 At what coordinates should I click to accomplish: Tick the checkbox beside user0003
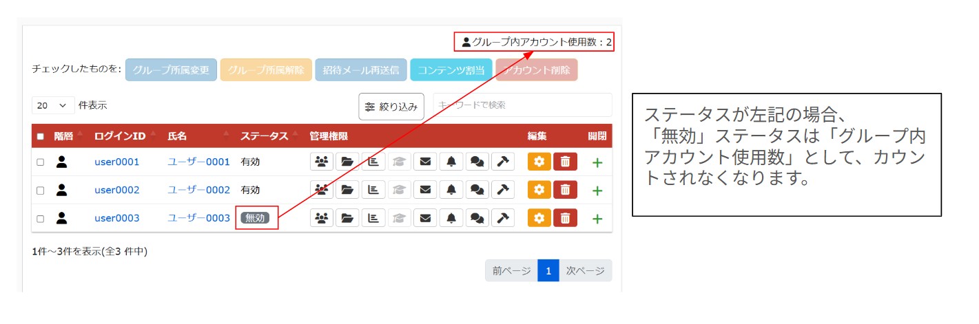pos(40,219)
